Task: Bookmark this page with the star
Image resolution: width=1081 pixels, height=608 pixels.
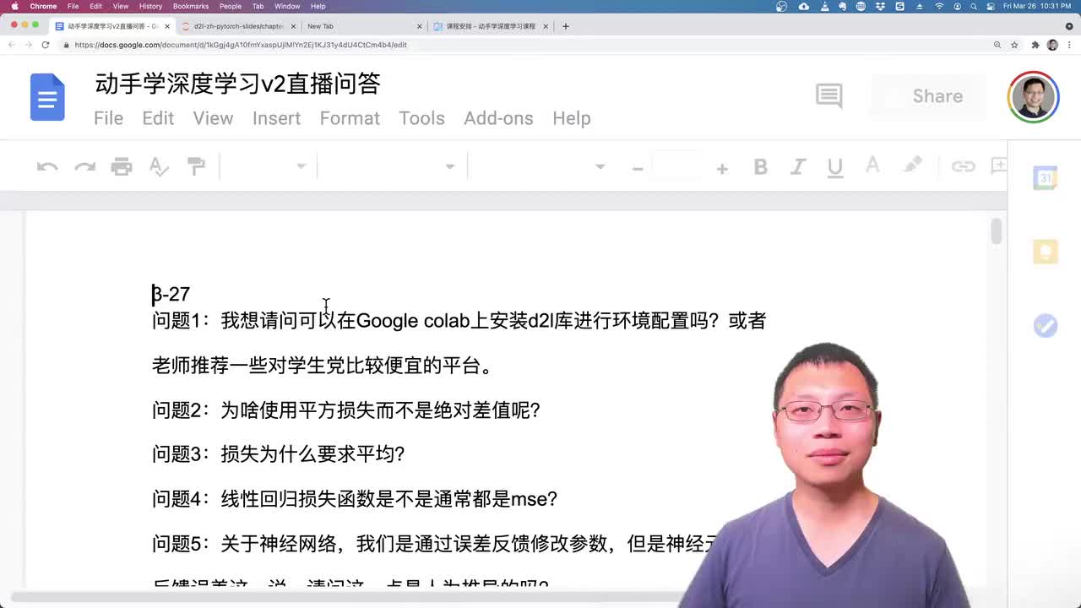Action: (x=1014, y=45)
